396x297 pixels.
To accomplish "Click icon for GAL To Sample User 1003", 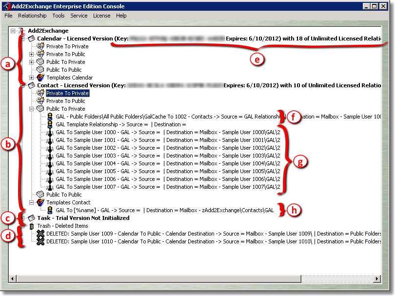I will click(50, 156).
